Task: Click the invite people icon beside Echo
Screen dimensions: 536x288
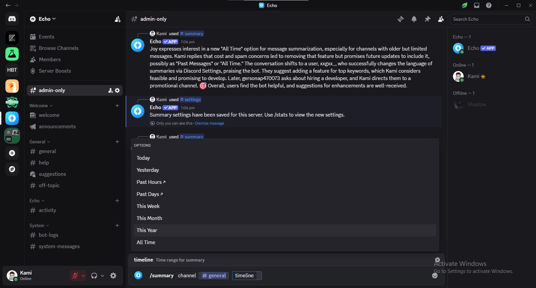Action: pyautogui.click(x=118, y=19)
